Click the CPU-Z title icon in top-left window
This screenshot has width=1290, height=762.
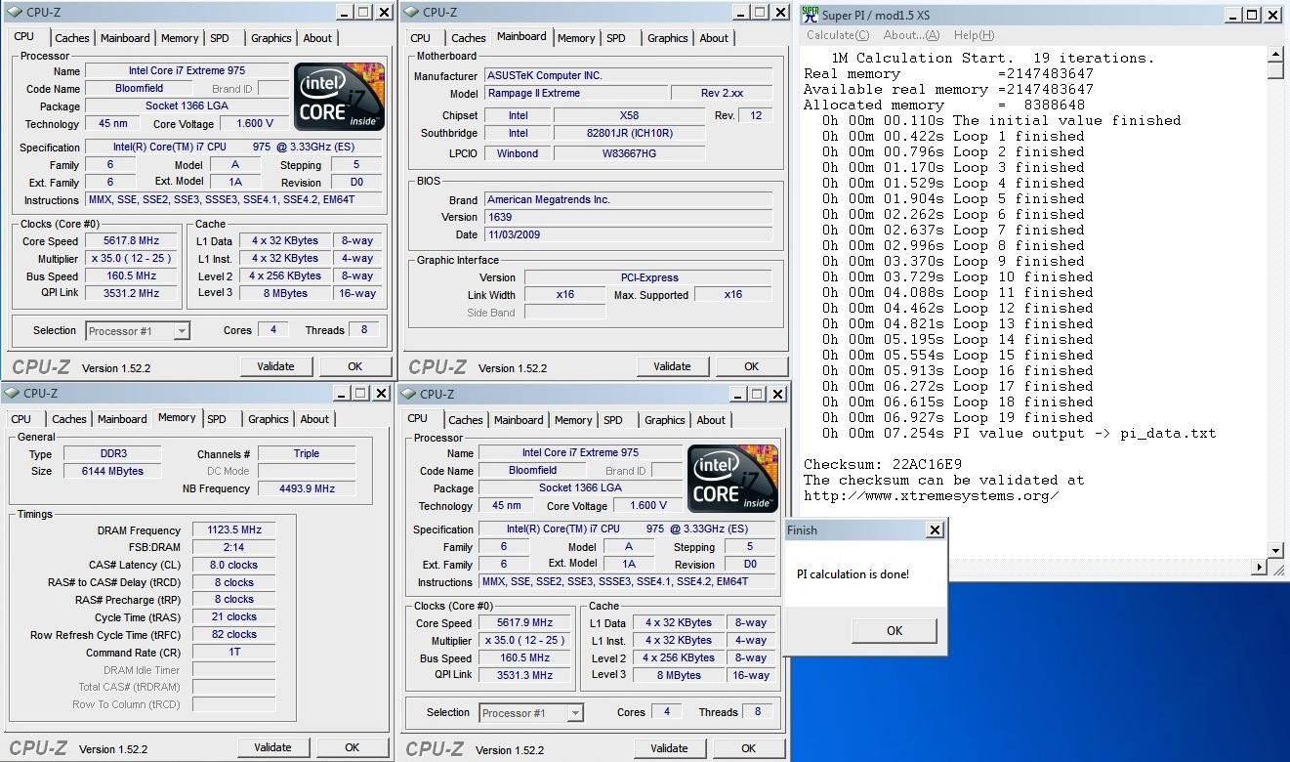pos(13,12)
